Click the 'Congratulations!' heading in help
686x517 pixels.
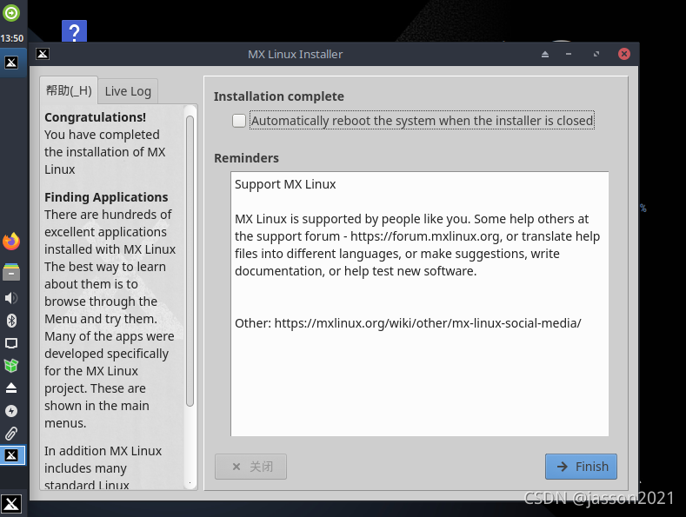[x=96, y=117]
